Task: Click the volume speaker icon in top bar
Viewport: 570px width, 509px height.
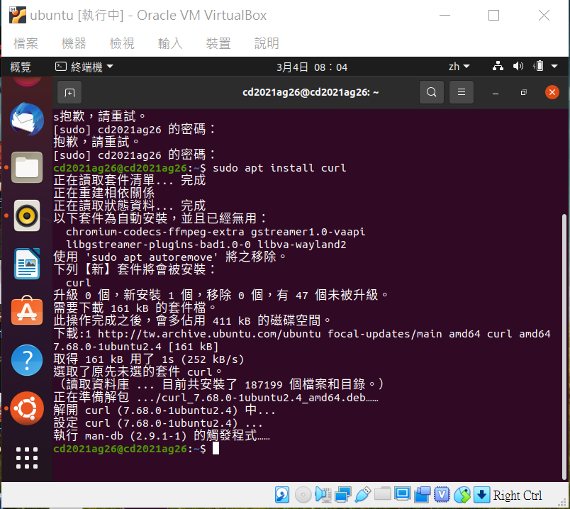Action: (518, 66)
